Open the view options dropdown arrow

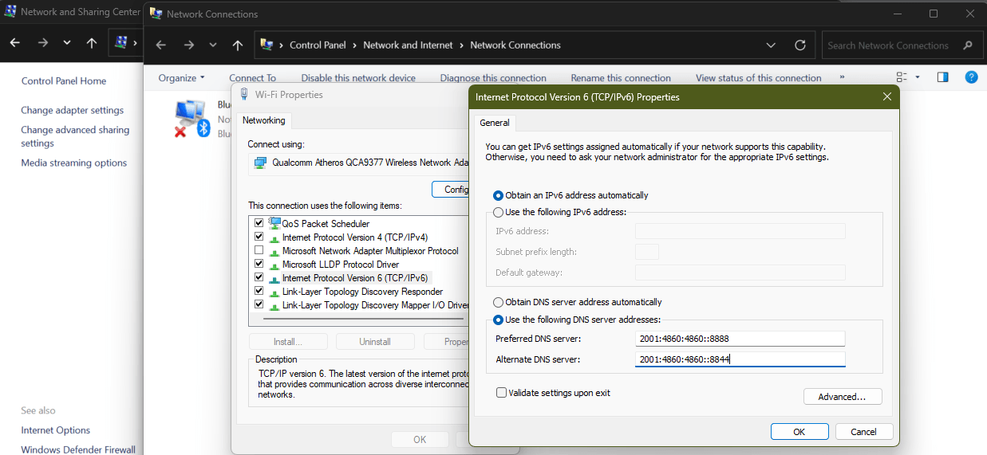click(918, 77)
